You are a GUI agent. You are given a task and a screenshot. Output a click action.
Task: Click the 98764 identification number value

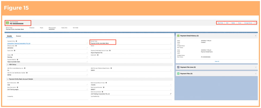(9, 75)
